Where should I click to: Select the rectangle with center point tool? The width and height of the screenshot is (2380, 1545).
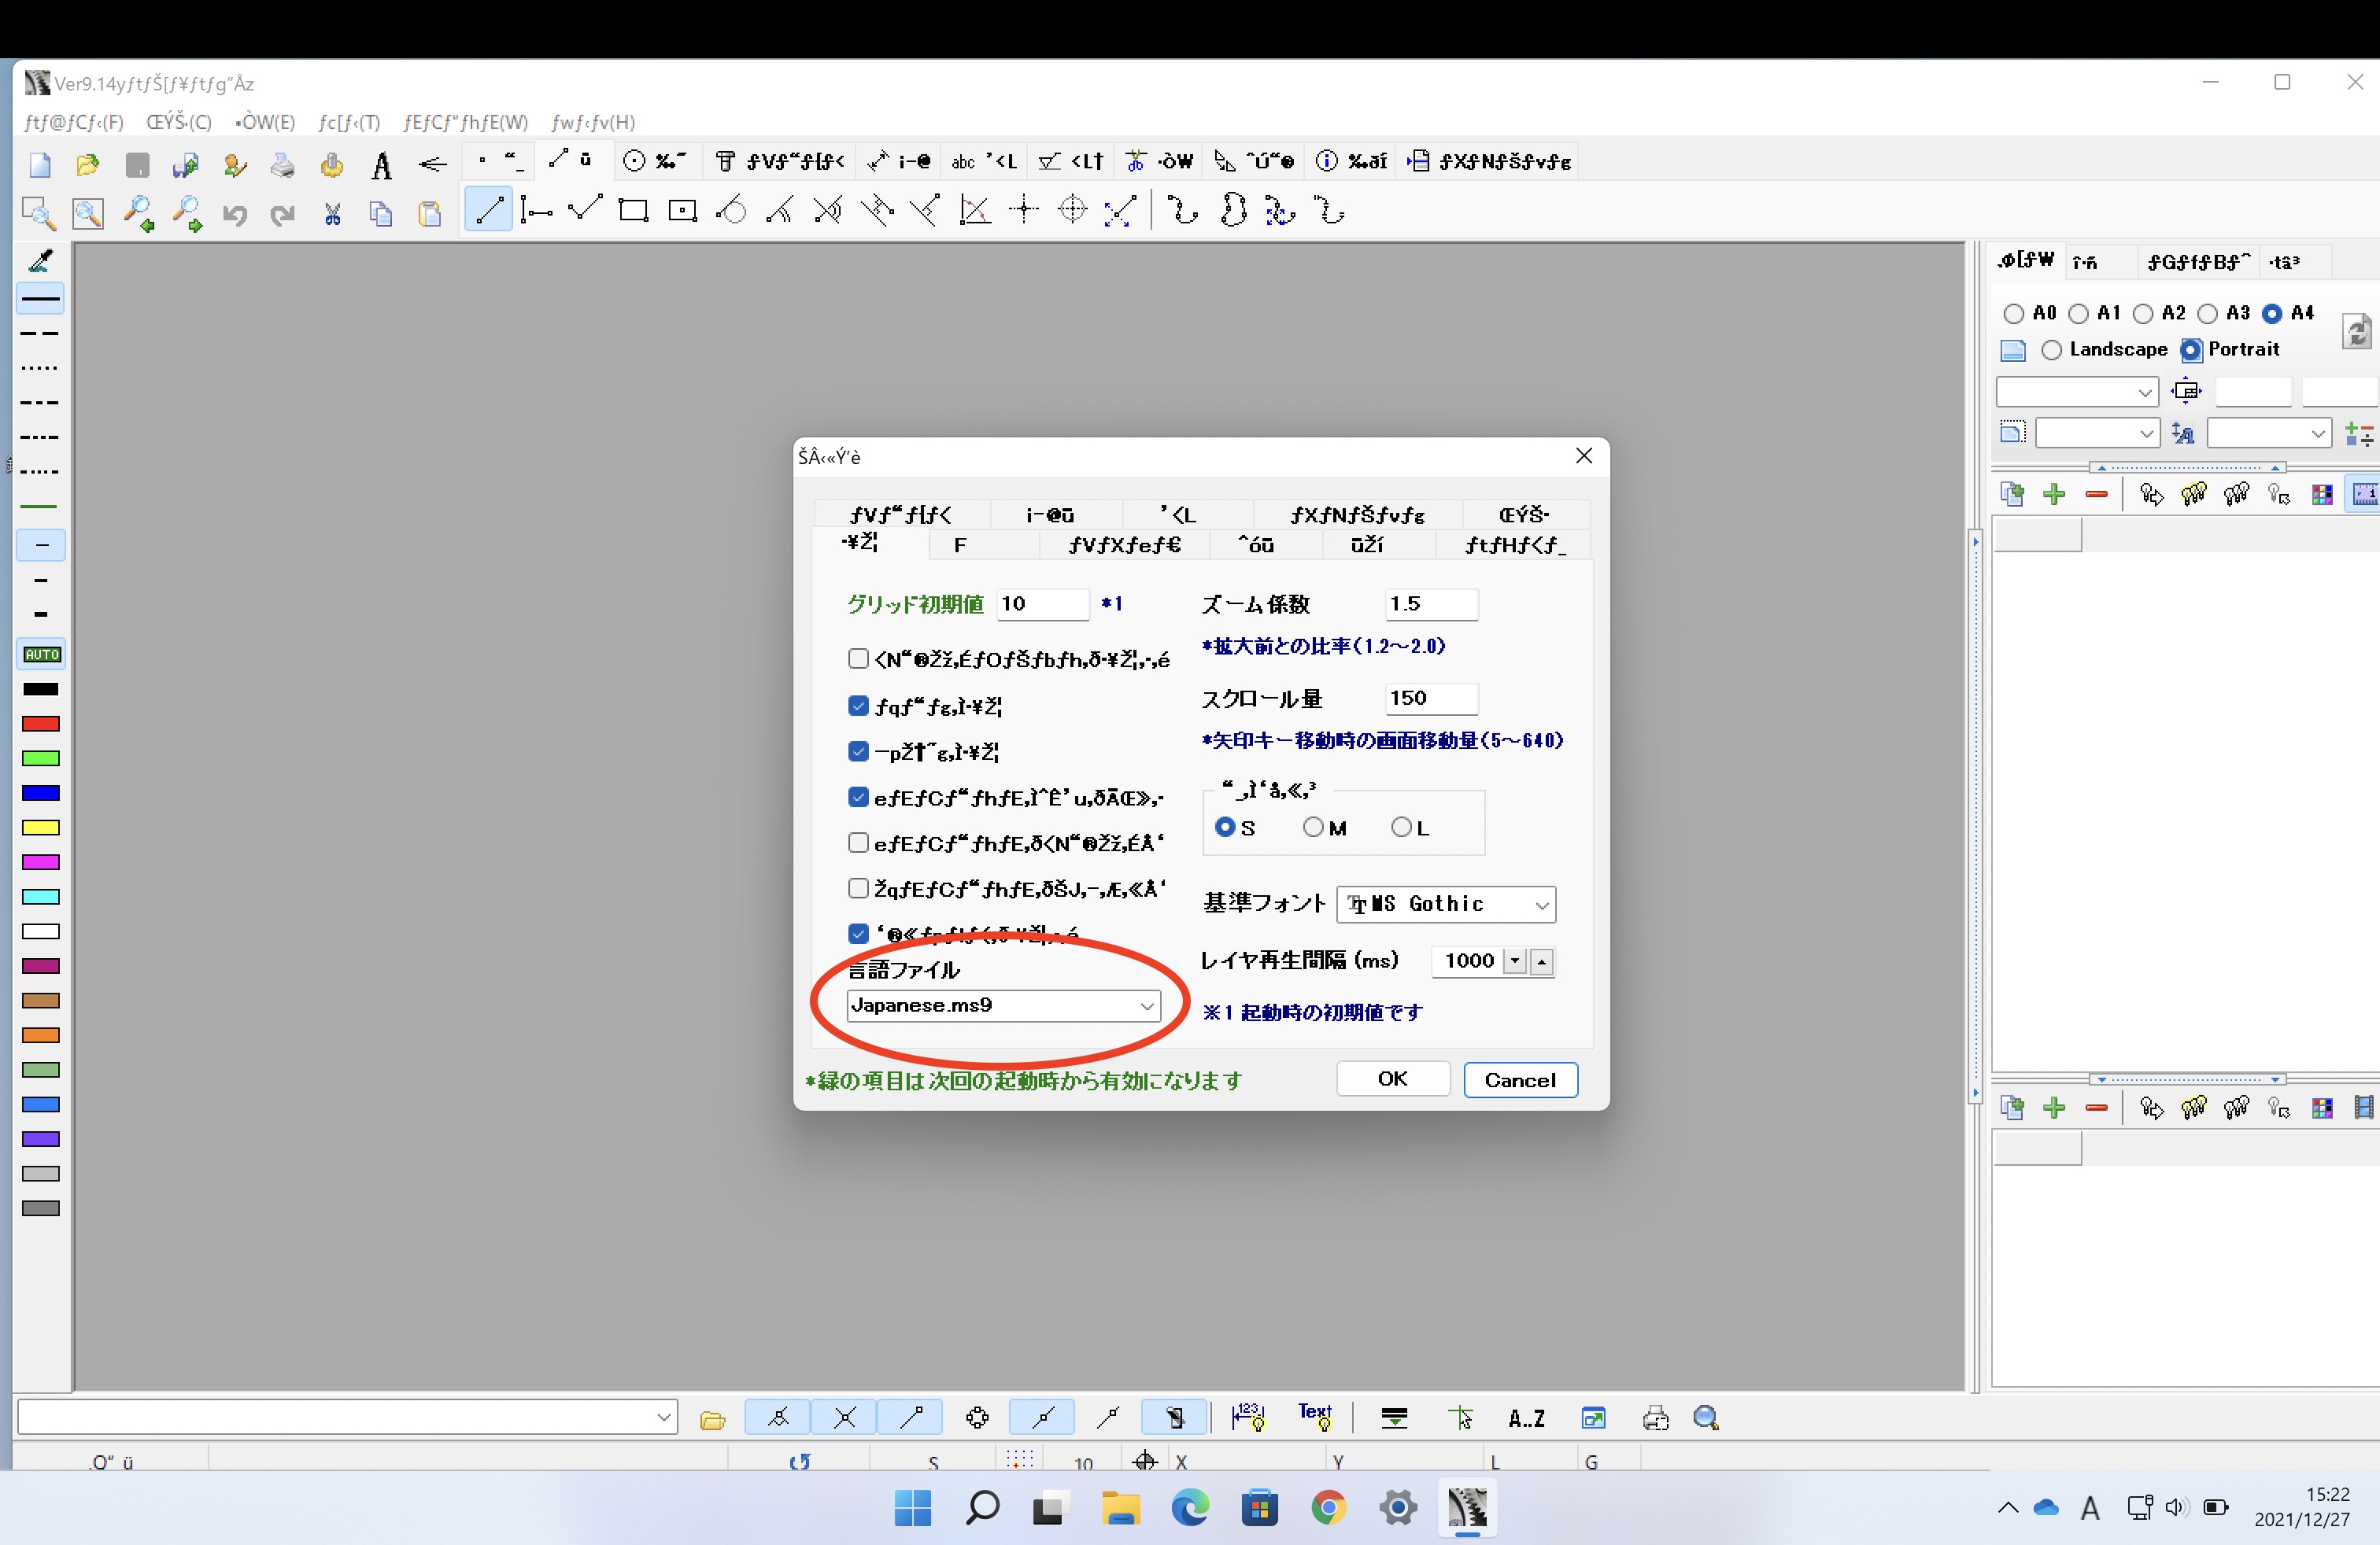[682, 211]
